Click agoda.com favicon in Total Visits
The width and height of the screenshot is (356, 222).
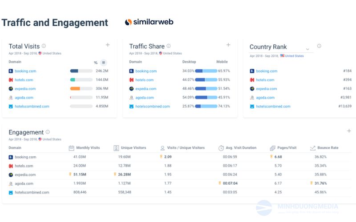[11, 97]
